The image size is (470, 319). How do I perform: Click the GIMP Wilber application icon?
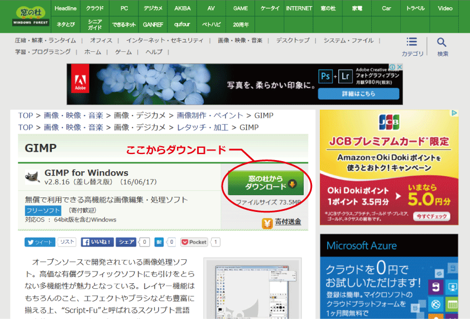(x=32, y=176)
